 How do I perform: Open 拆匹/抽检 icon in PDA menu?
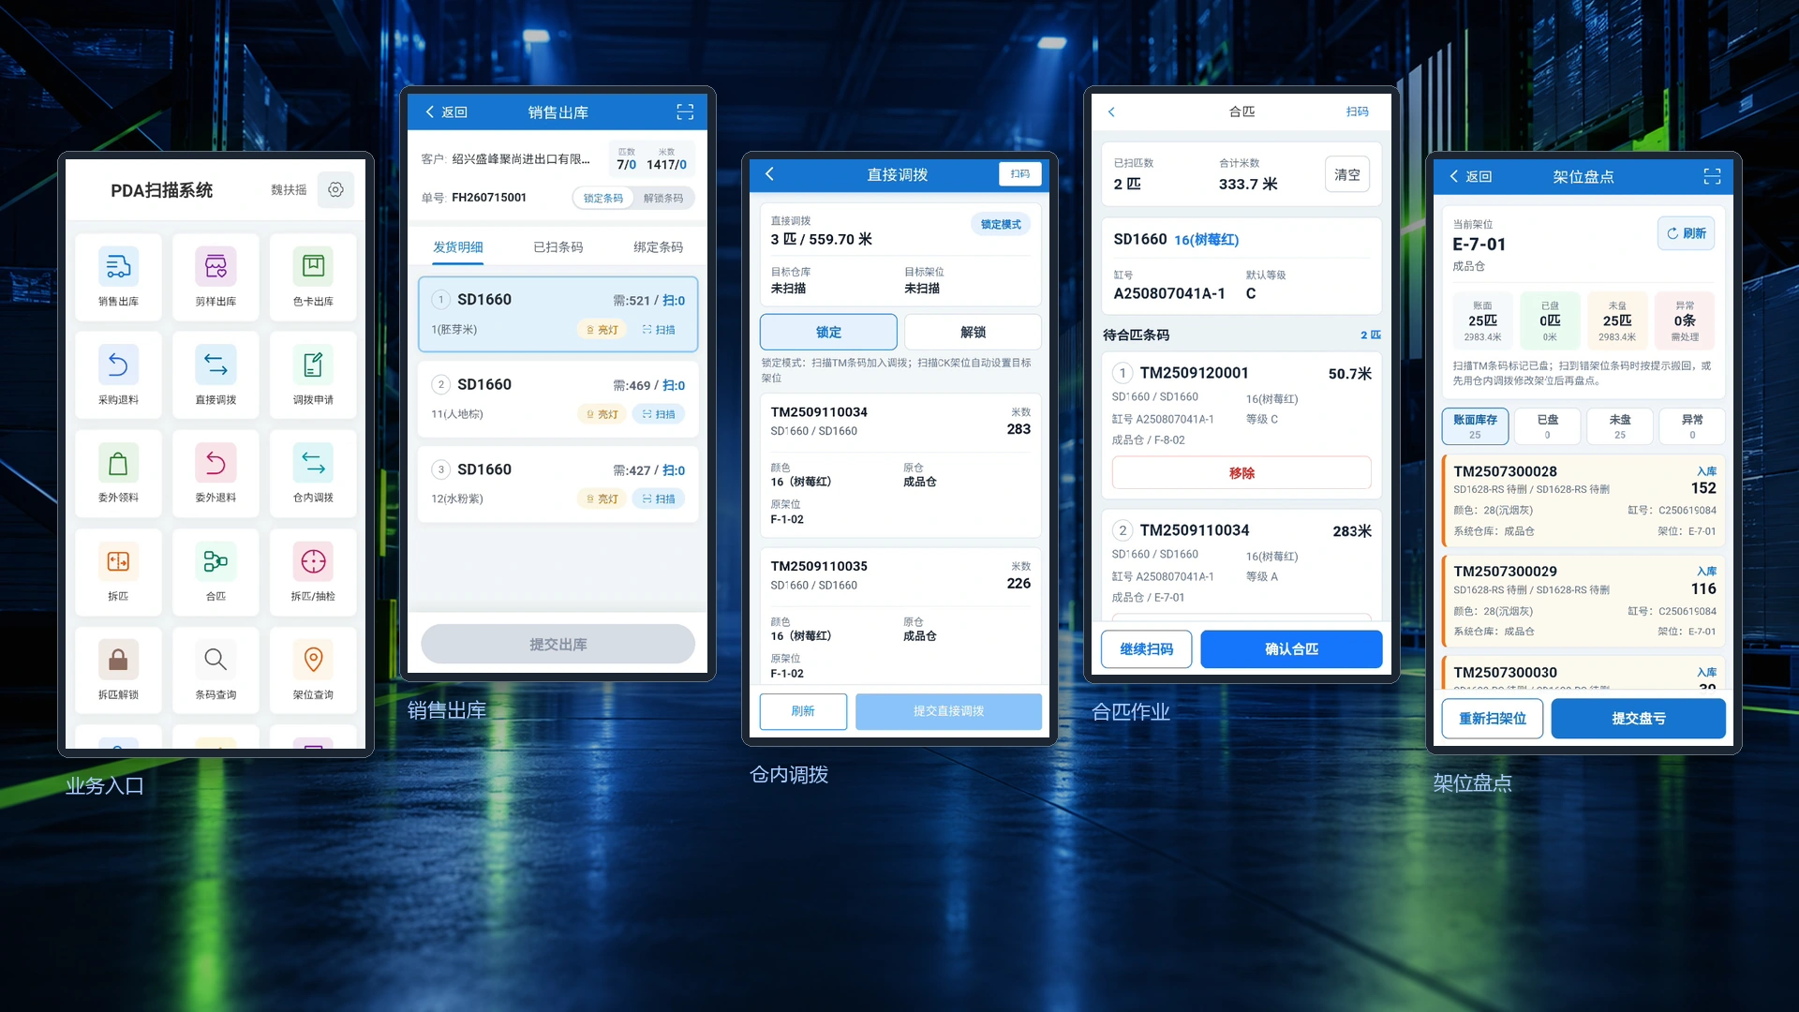[x=313, y=561]
